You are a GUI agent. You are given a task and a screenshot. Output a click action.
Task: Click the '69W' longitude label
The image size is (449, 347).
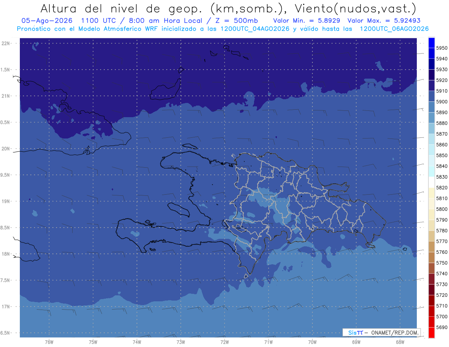coord(356,342)
